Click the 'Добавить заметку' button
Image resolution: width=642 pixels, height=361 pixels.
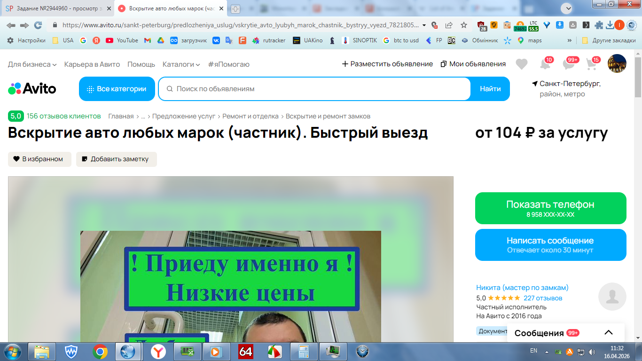click(x=117, y=159)
